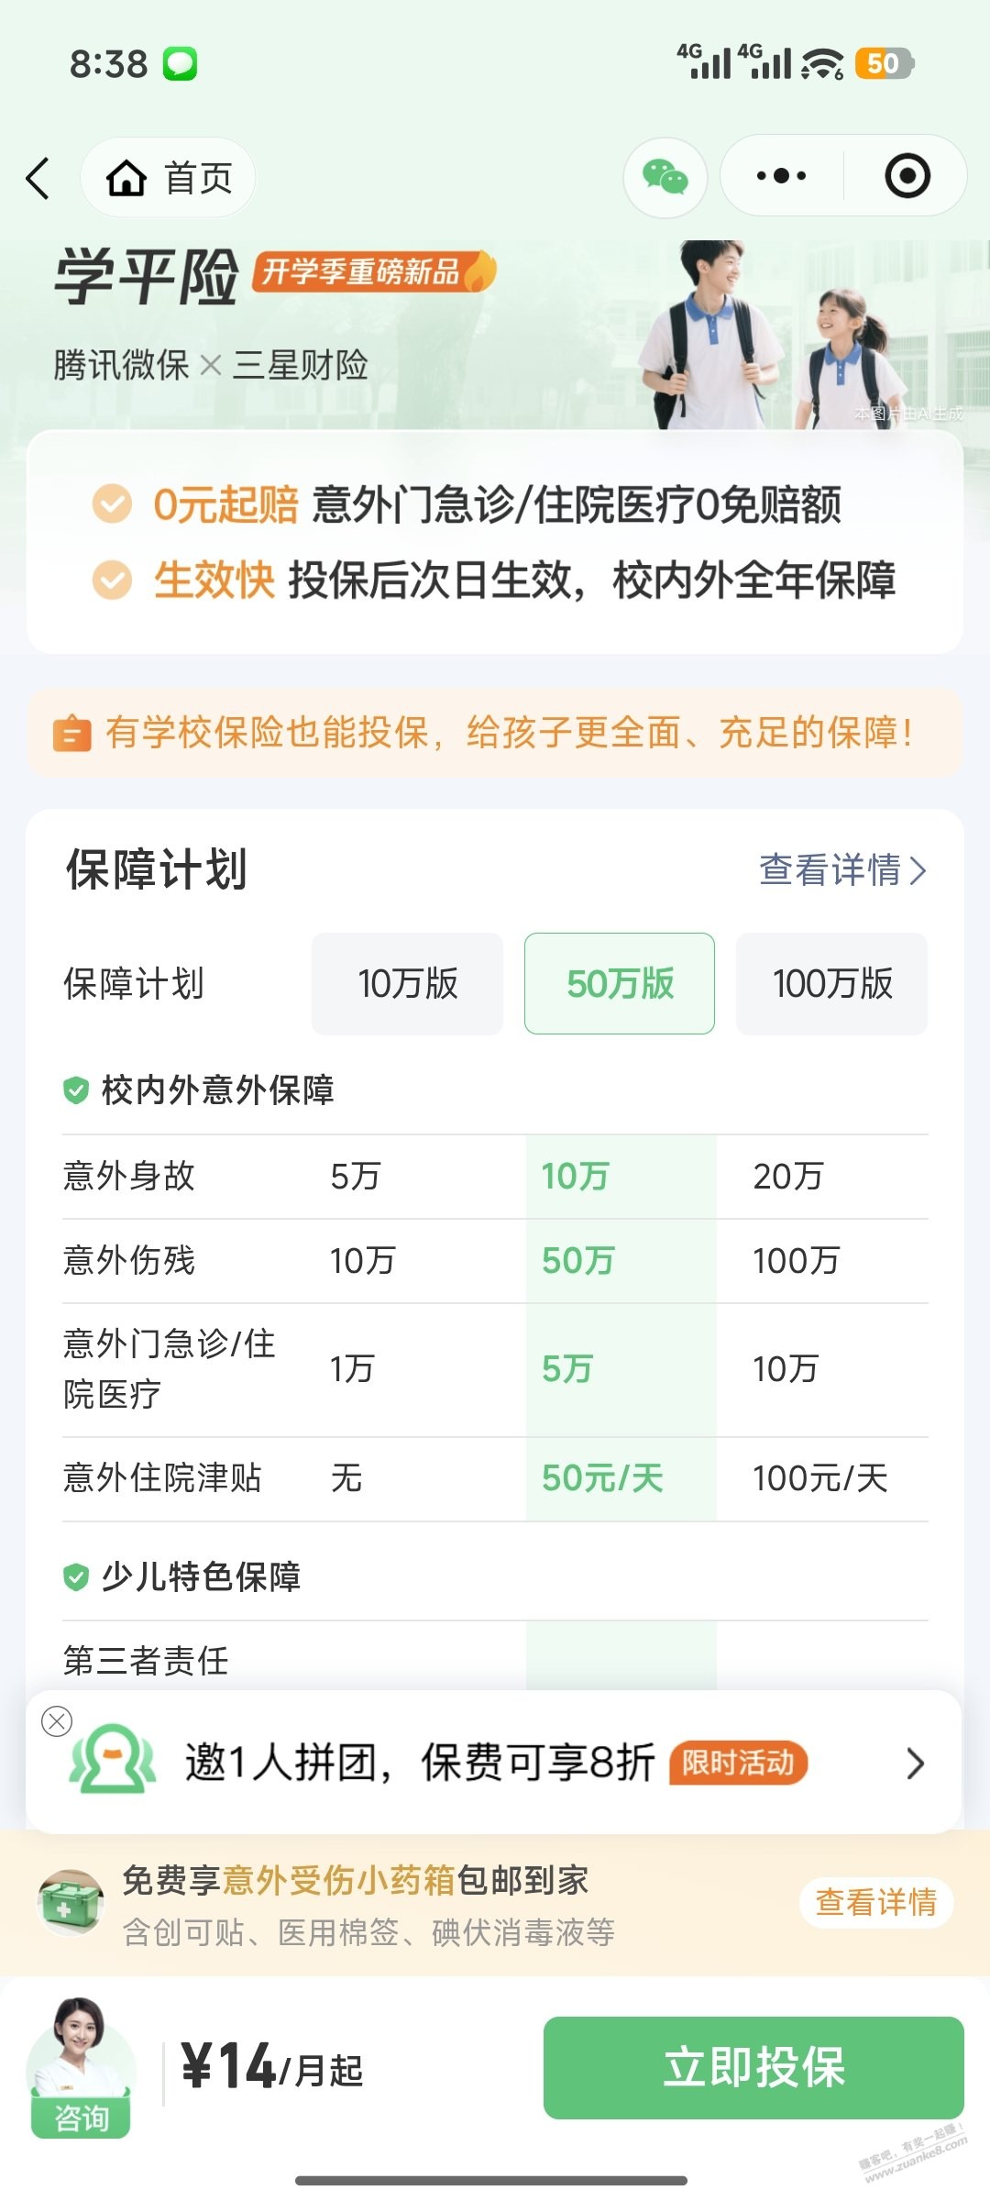Open the three-dot more menu
This screenshot has height=2201, width=990.
coord(781,176)
